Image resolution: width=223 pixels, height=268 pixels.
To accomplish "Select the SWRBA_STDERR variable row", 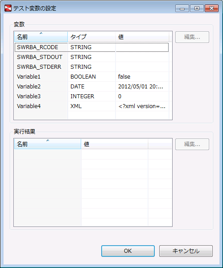I will tap(91, 67).
